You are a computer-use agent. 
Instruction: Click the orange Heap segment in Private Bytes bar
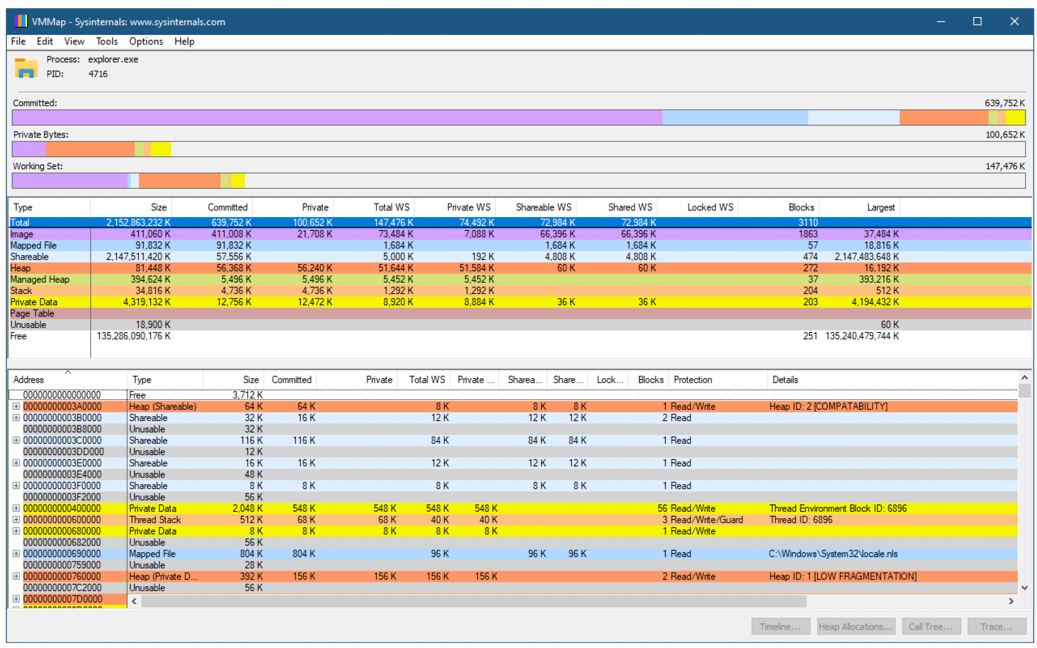(x=90, y=149)
